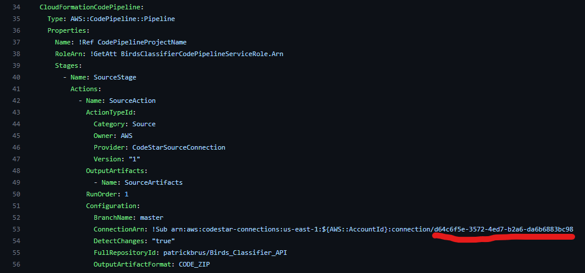
Task: Click line number 42
Action: [16, 101]
